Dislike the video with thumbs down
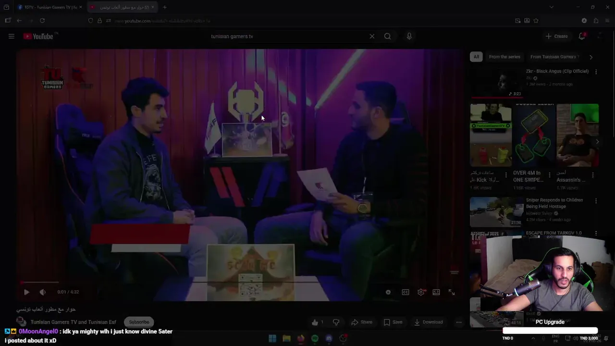This screenshot has width=615, height=346. [x=336, y=322]
